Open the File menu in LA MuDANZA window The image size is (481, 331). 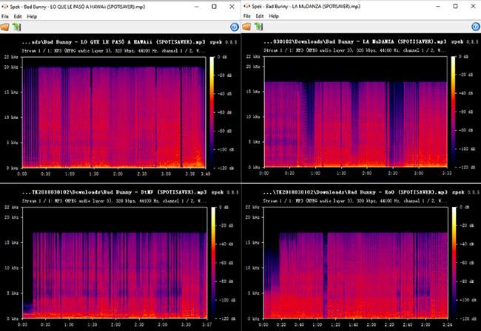[246, 16]
